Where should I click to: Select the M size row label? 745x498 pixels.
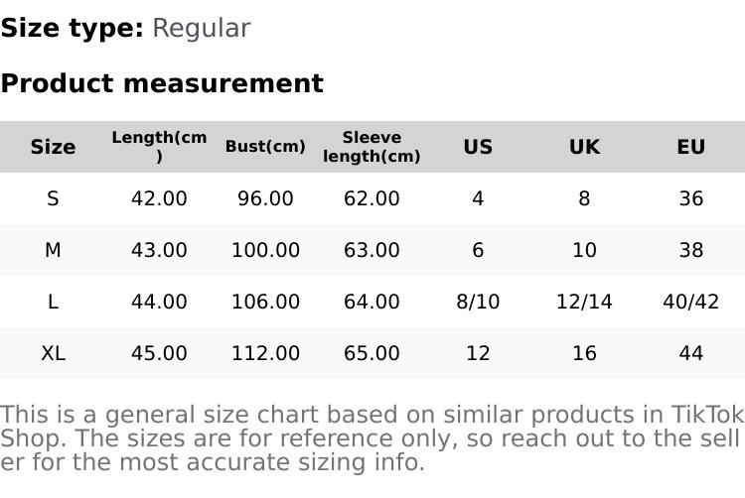(x=53, y=250)
